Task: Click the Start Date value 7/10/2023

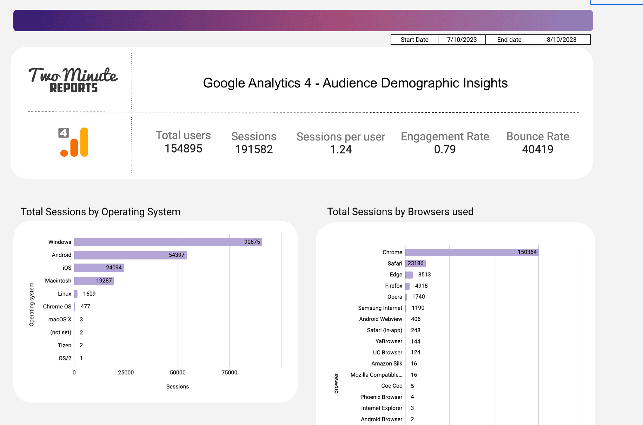Action: click(461, 39)
